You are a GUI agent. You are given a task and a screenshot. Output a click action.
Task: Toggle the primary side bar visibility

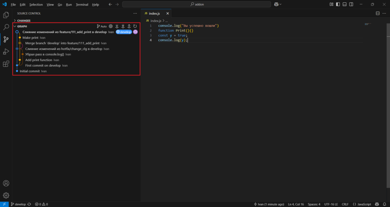pos(338,4)
